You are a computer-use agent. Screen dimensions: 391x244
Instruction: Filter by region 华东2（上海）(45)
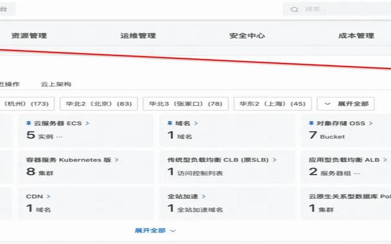[x=273, y=103]
